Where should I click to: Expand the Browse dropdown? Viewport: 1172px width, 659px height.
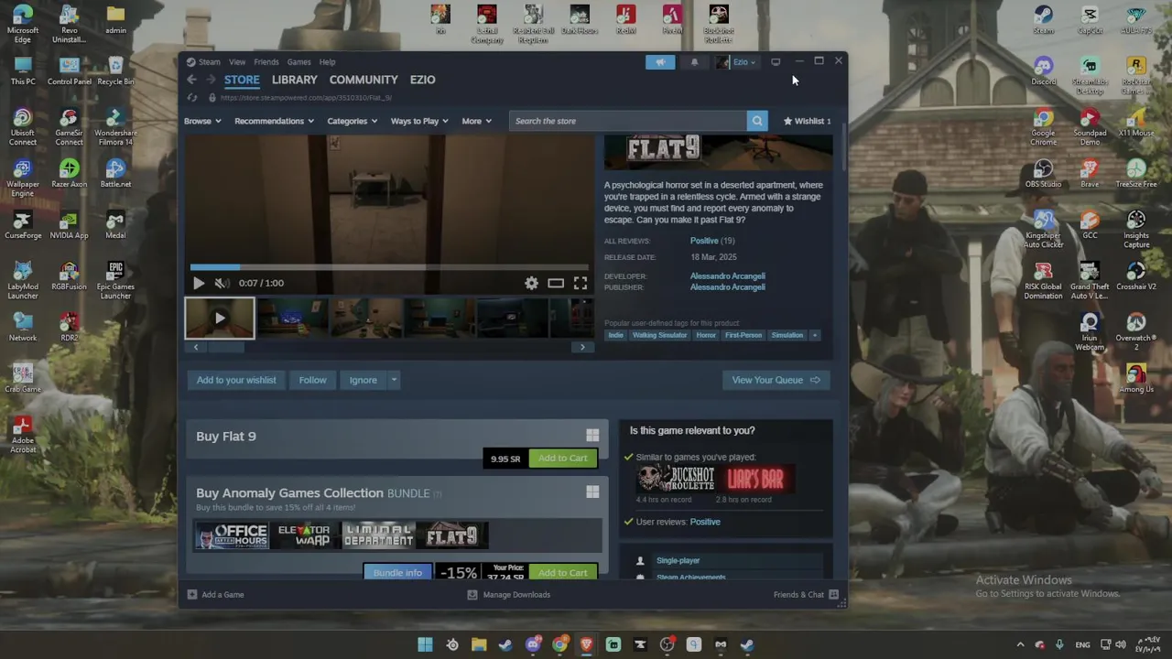(202, 121)
